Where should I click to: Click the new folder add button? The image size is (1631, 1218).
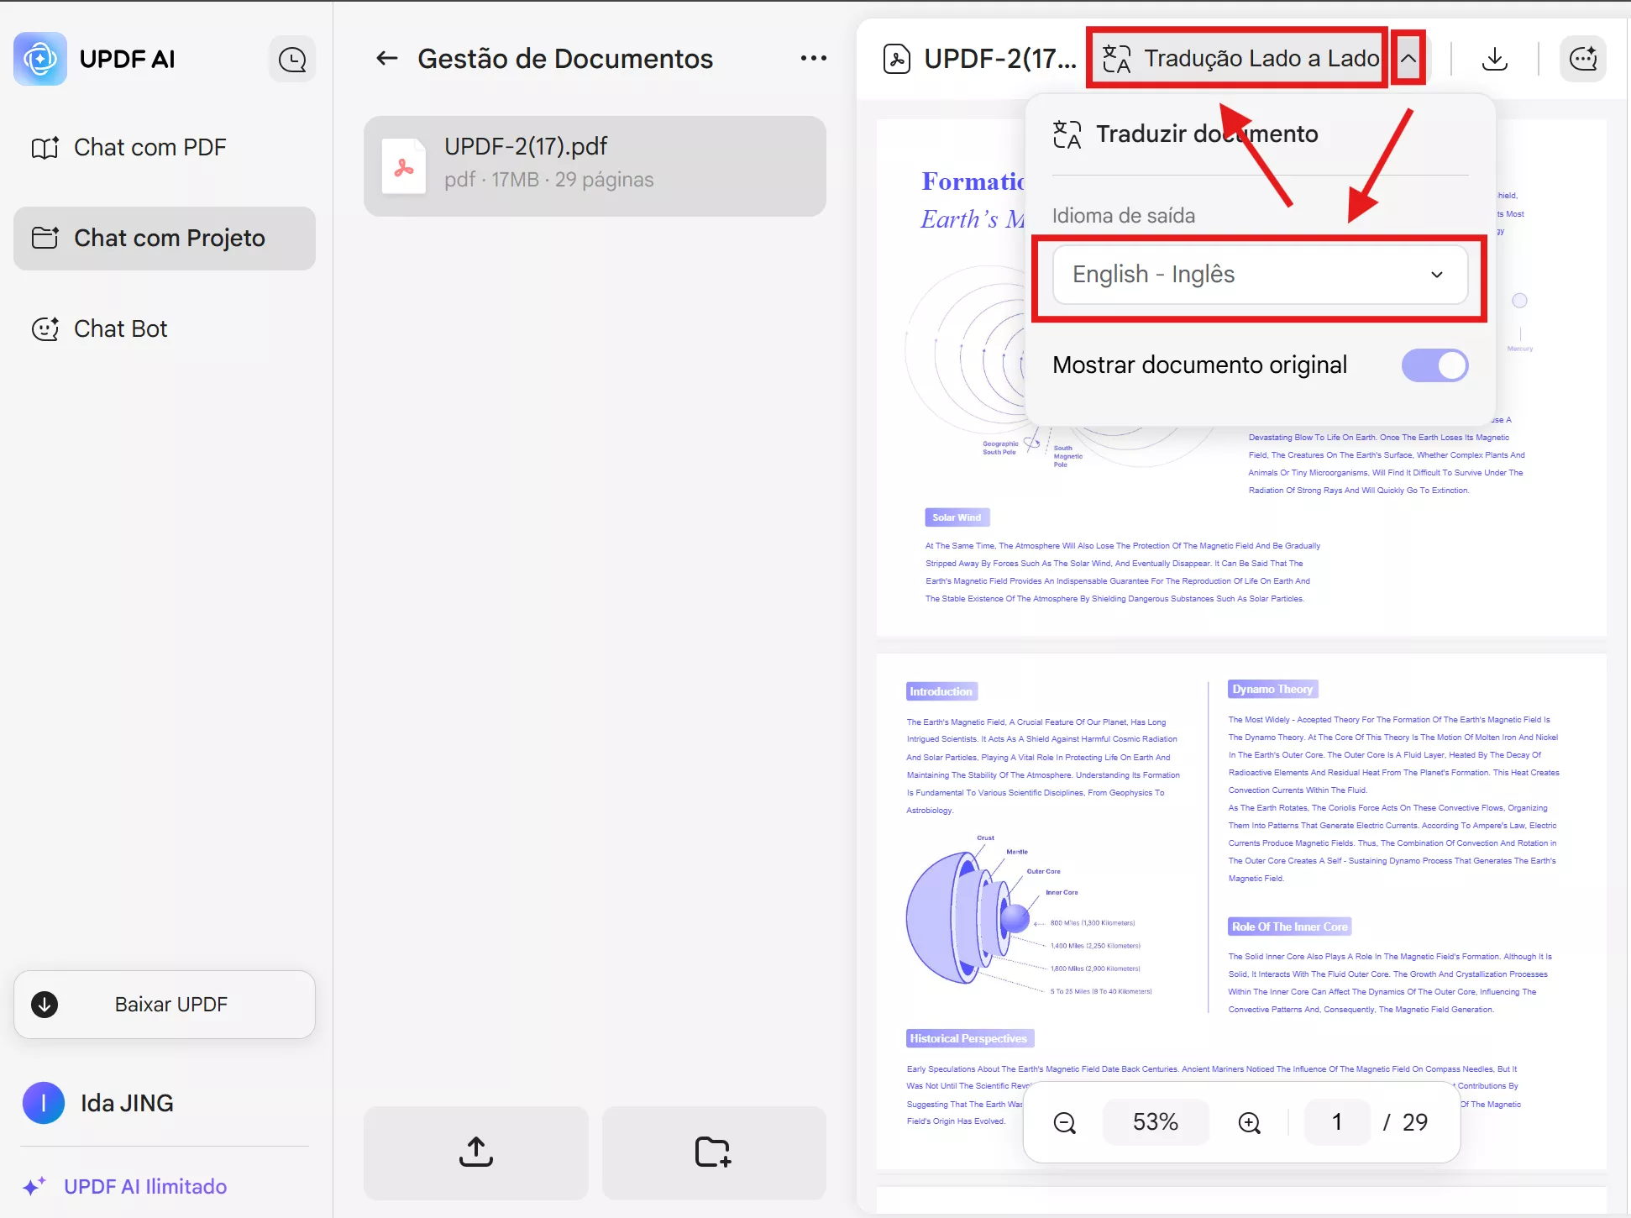pyautogui.click(x=714, y=1152)
